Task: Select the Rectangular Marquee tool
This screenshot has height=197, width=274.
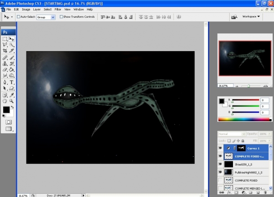Action: click(5, 39)
